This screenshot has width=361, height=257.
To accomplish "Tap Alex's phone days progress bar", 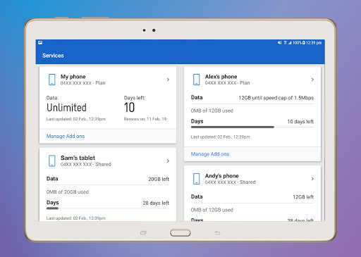I will (252, 127).
